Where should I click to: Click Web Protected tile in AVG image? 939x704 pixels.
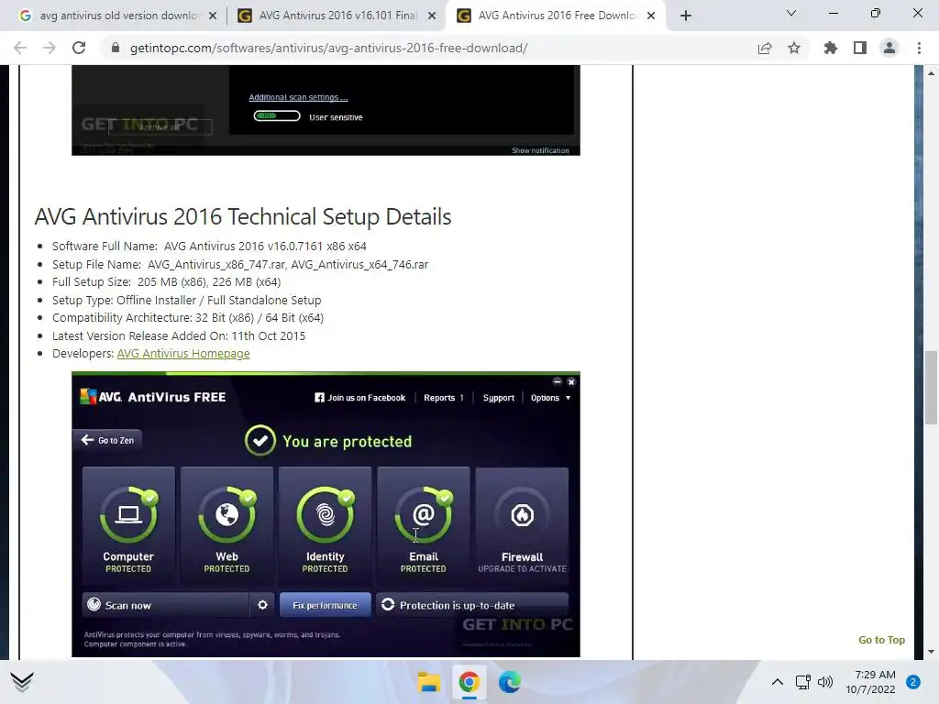tap(226, 525)
